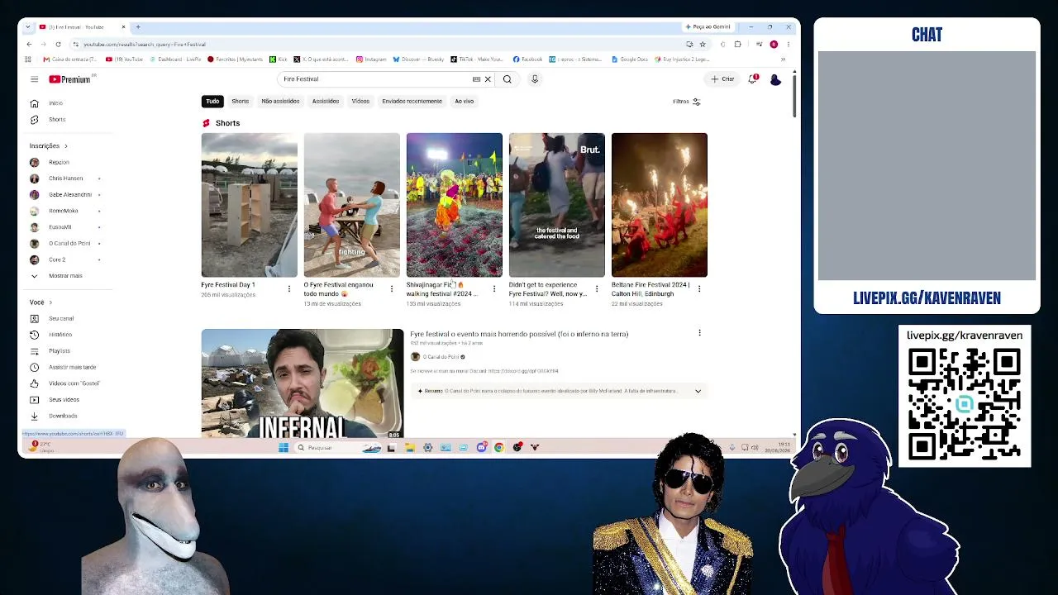Viewport: 1058px width, 595px height.
Task: Open O Canal do Pcini channel link in result
Action: click(x=441, y=357)
